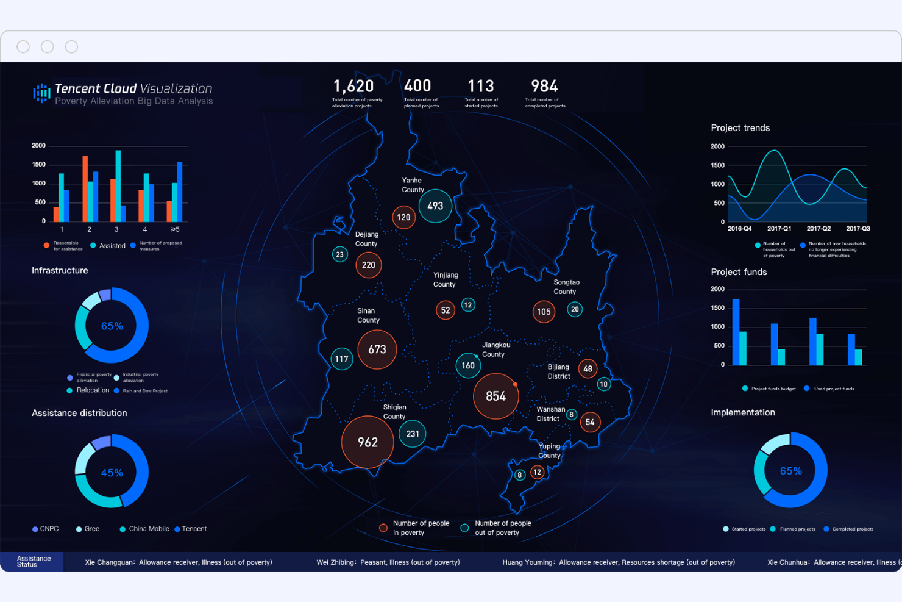Select the Jiangkou County bubble showing 854

point(495,396)
